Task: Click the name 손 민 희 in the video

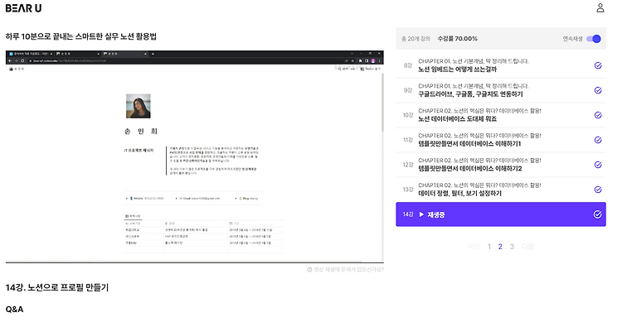Action: click(x=141, y=131)
